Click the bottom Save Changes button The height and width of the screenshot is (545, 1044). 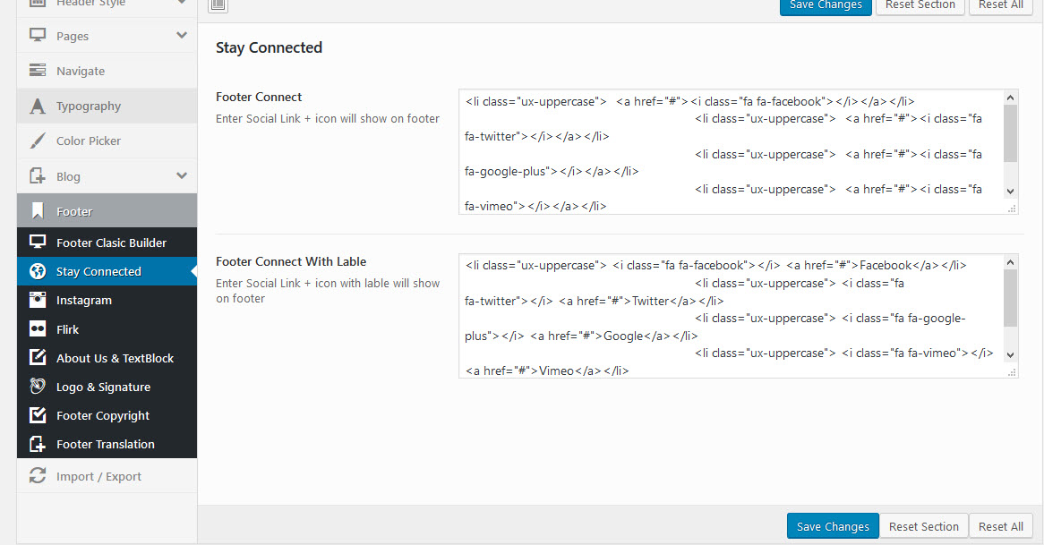point(833,526)
